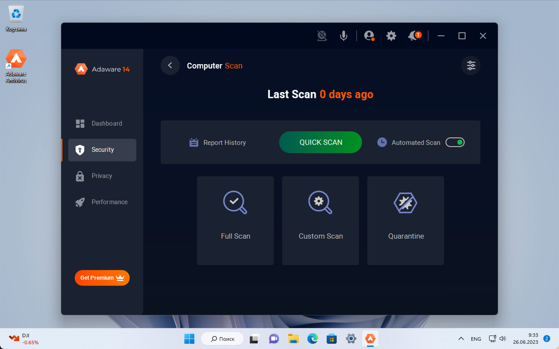The width and height of the screenshot is (559, 349).
Task: Open the Custom Scan tile
Action: [x=320, y=220]
